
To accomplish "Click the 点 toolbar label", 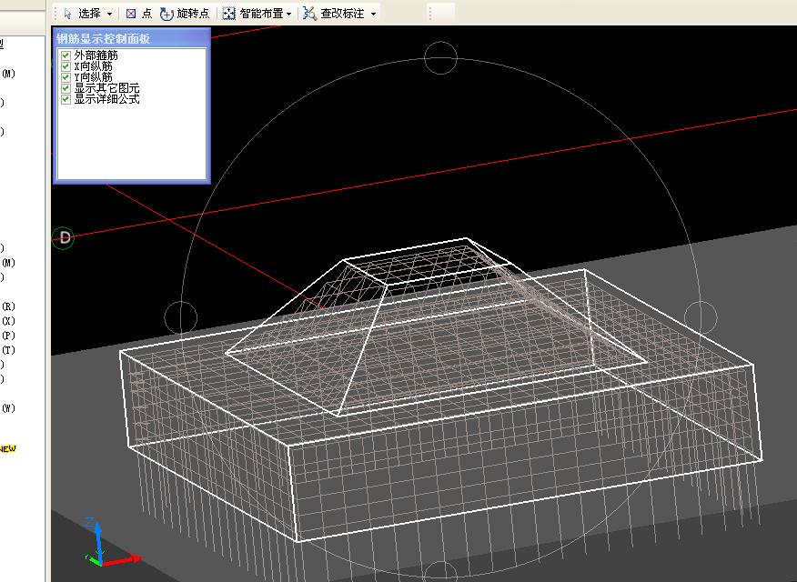I will pyautogui.click(x=146, y=14).
